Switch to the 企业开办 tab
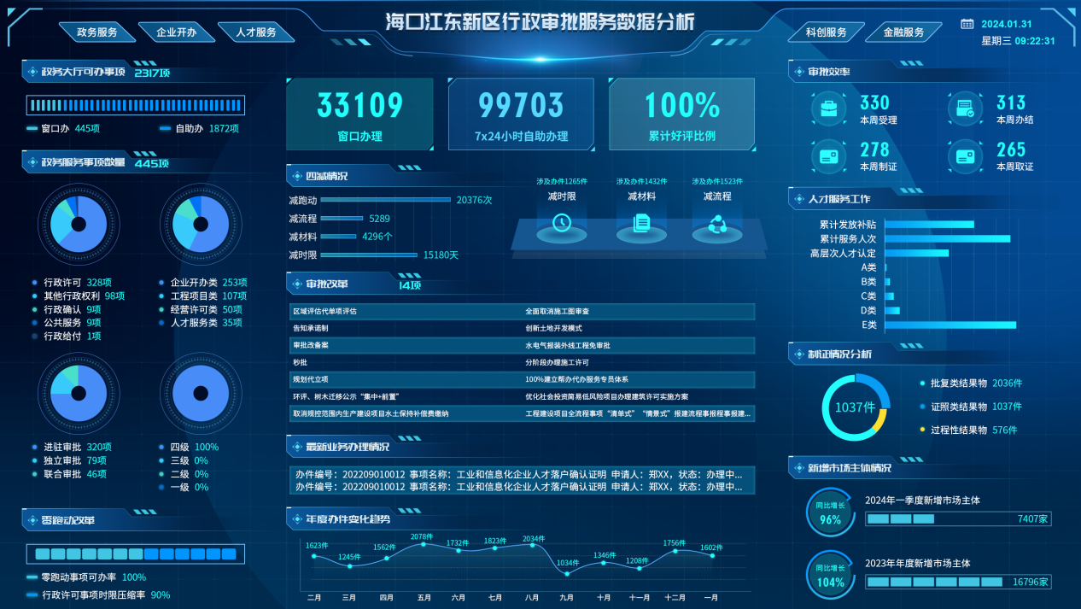The height and width of the screenshot is (609, 1081). click(x=176, y=32)
